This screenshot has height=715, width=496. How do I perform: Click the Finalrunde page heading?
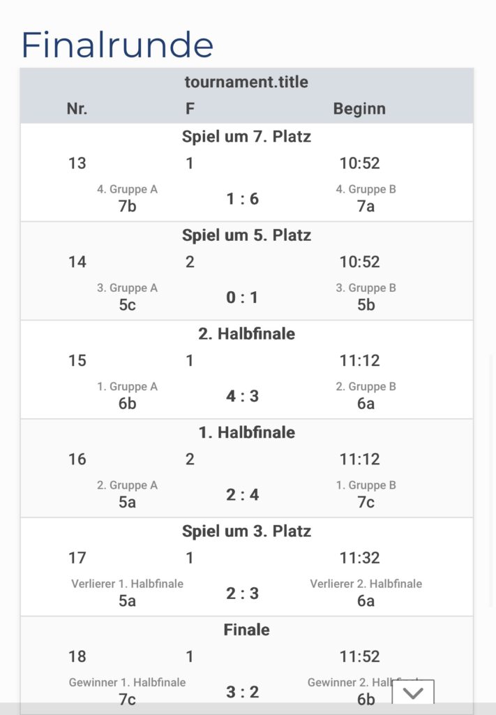[117, 45]
